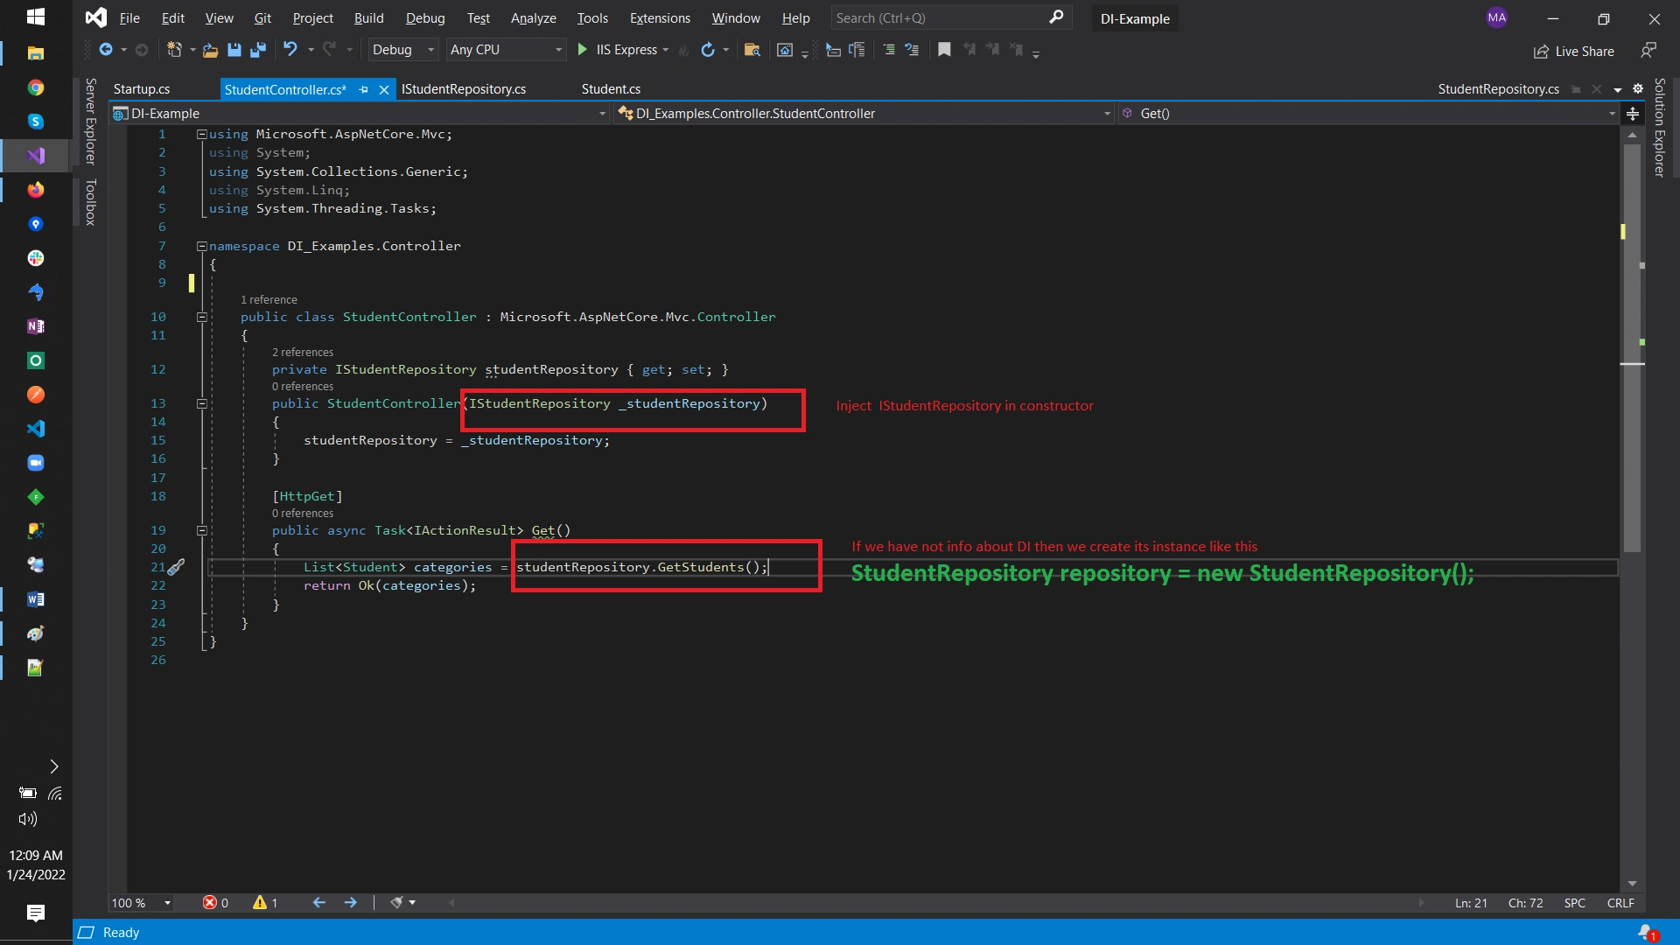1680x945 pixels.
Task: Open the 100 % zoom level dropdown
Action: 141,902
